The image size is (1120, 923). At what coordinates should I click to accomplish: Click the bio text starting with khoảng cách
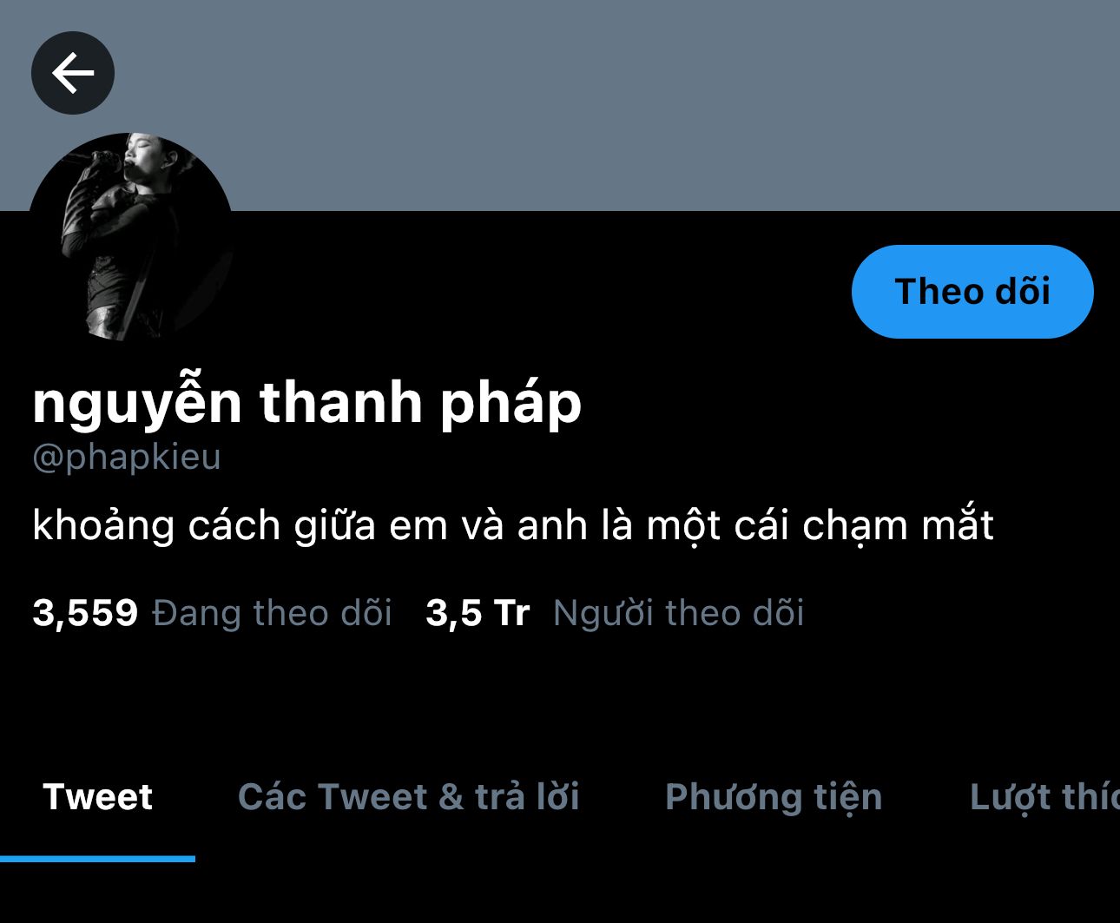(513, 526)
